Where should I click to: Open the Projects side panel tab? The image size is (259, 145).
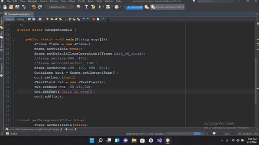(2, 23)
